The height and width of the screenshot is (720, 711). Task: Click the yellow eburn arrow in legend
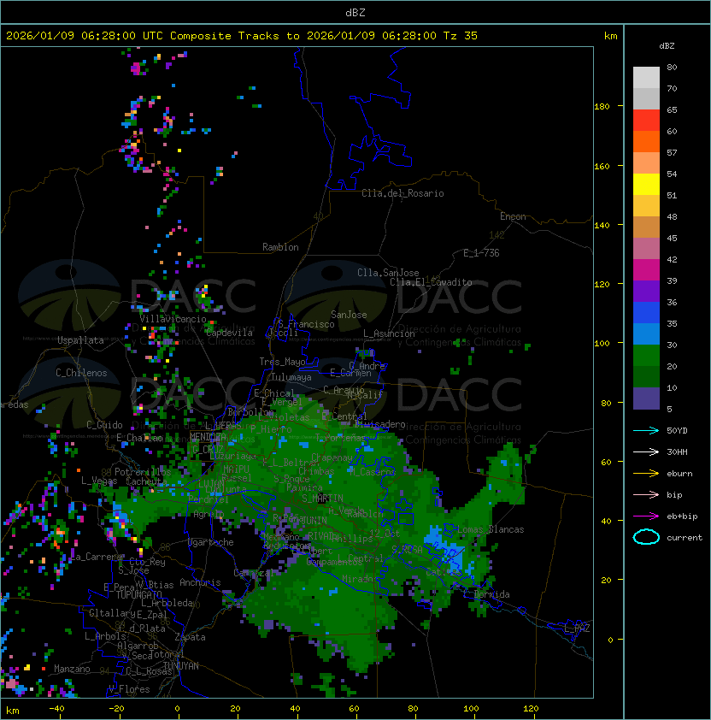coord(646,474)
